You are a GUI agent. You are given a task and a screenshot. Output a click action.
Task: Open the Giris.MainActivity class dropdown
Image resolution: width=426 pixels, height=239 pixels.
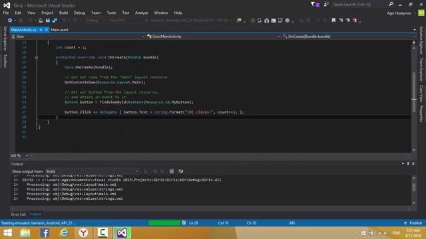click(x=213, y=37)
